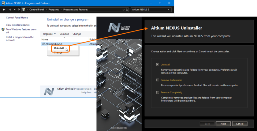Open Turn Windows features on or off
257x131 pixels.
(21, 31)
